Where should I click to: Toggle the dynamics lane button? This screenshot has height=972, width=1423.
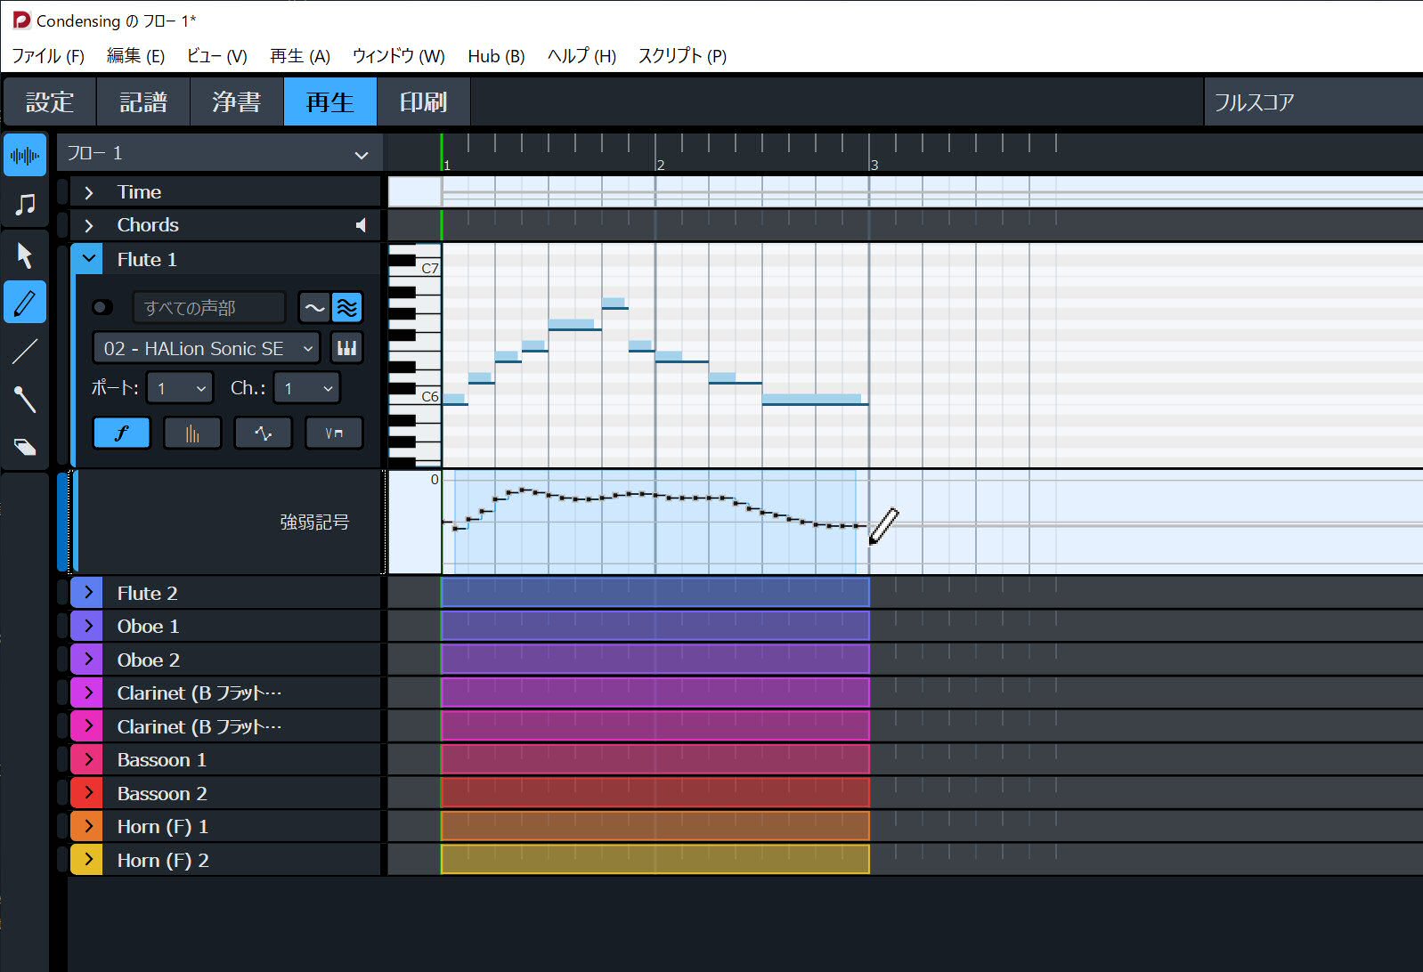122,433
